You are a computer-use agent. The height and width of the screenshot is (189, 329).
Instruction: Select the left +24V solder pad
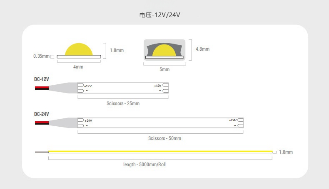pyautogui.click(x=80, y=120)
